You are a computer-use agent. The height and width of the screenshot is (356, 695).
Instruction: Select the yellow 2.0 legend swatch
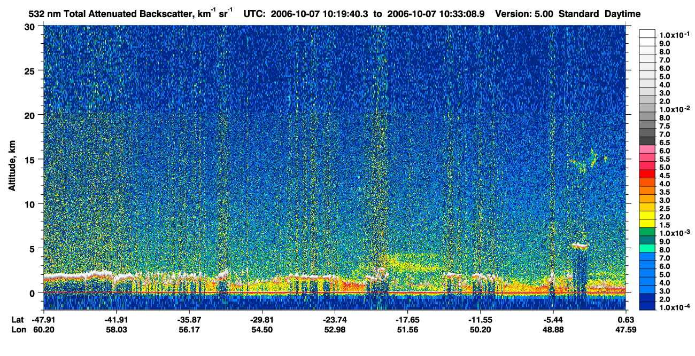647,216
